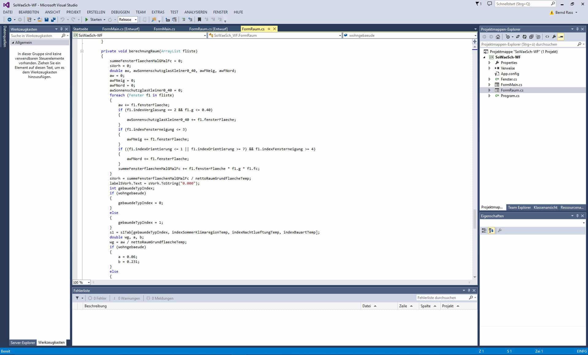588x355 pixels.
Task: Open the SoWaeSch-WF project scope dropdown
Action: 140,35
